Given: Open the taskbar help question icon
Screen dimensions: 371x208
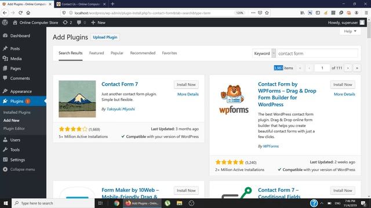Looking at the screenshot, I should pos(314,203).
